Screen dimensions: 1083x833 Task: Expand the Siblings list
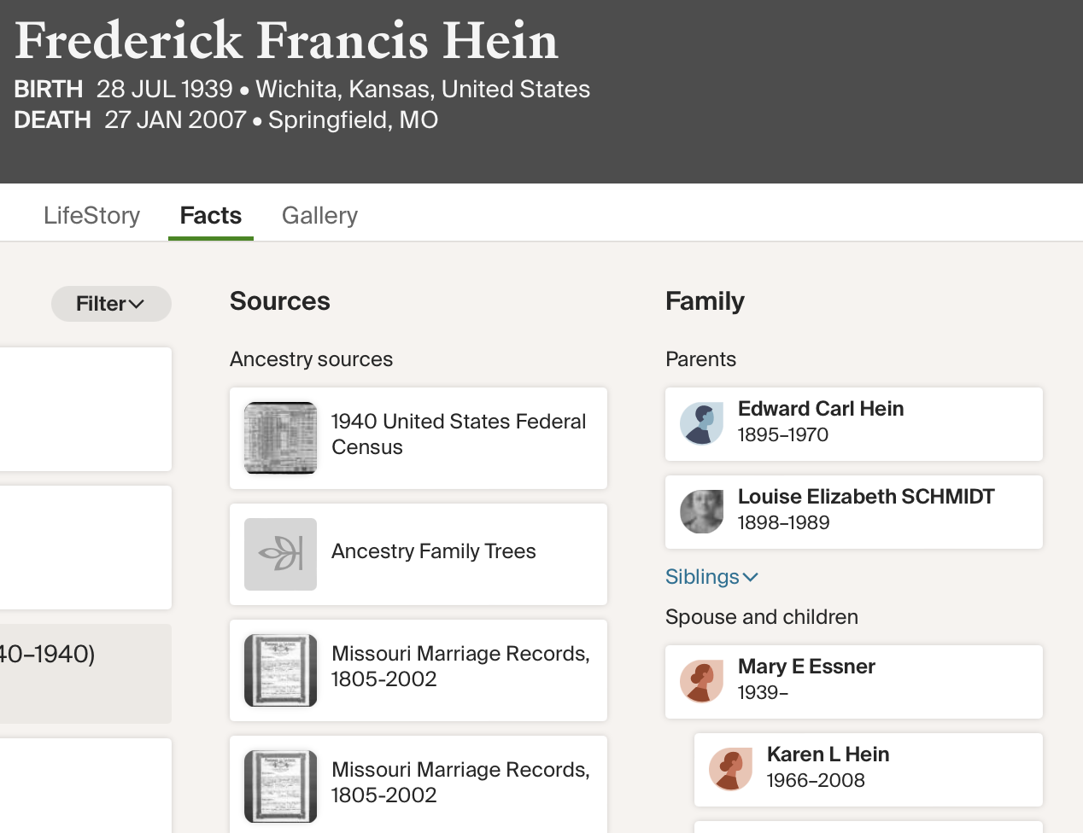click(x=711, y=577)
